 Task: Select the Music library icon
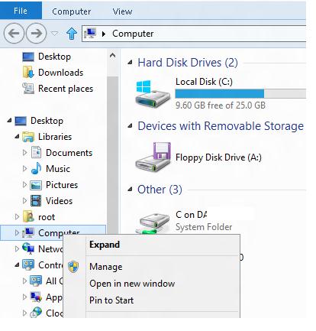click(36, 169)
